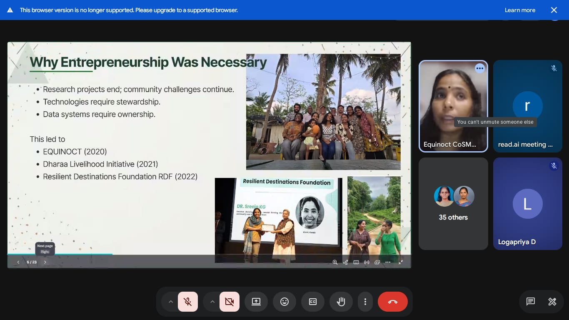Screen dimensions: 569x320
Task: Open the 35 others participants tile
Action: [453, 204]
